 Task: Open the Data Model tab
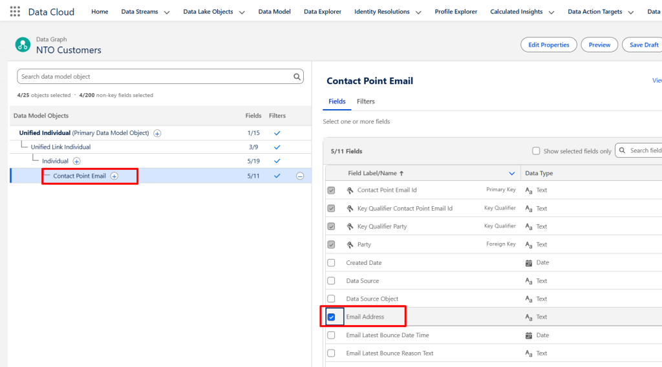click(274, 12)
